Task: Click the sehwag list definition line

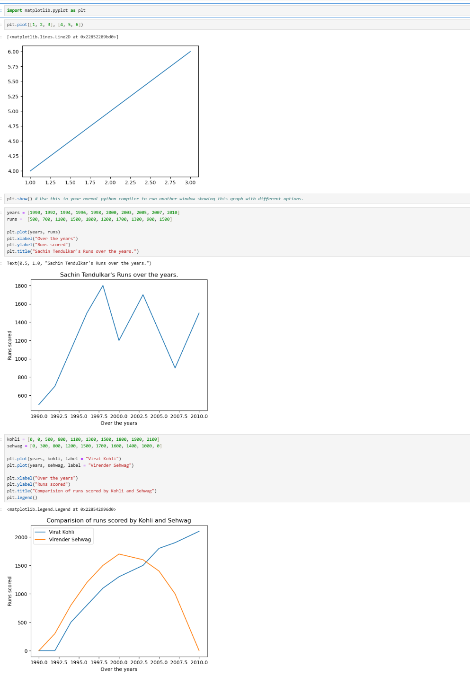Action: pos(84,446)
